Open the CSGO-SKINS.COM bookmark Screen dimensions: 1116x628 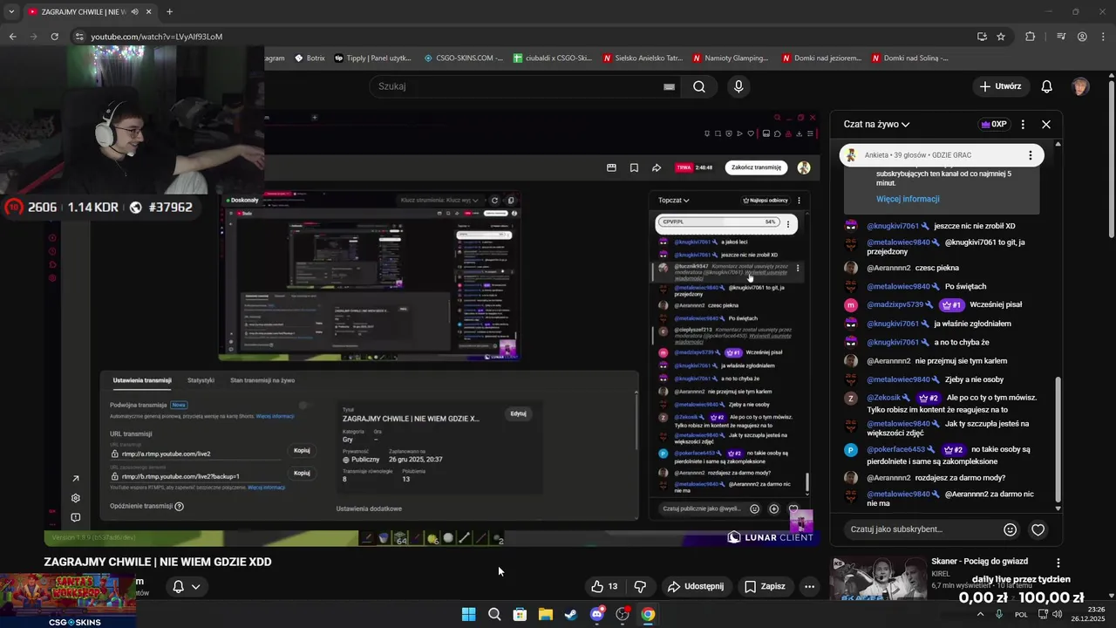tap(464, 58)
